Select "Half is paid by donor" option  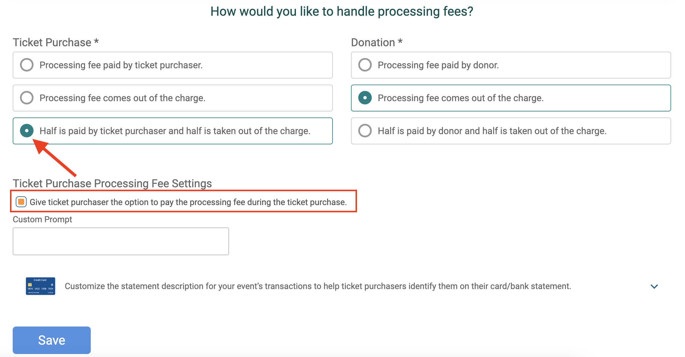pos(365,131)
